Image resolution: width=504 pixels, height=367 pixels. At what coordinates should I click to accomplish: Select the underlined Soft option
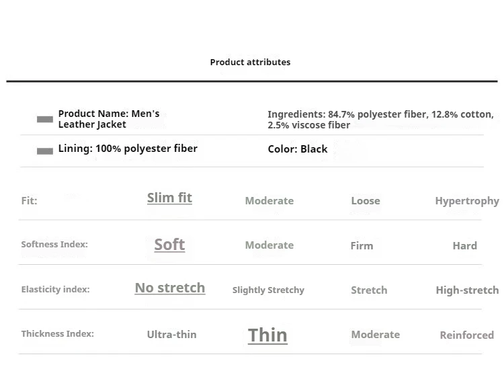click(169, 245)
